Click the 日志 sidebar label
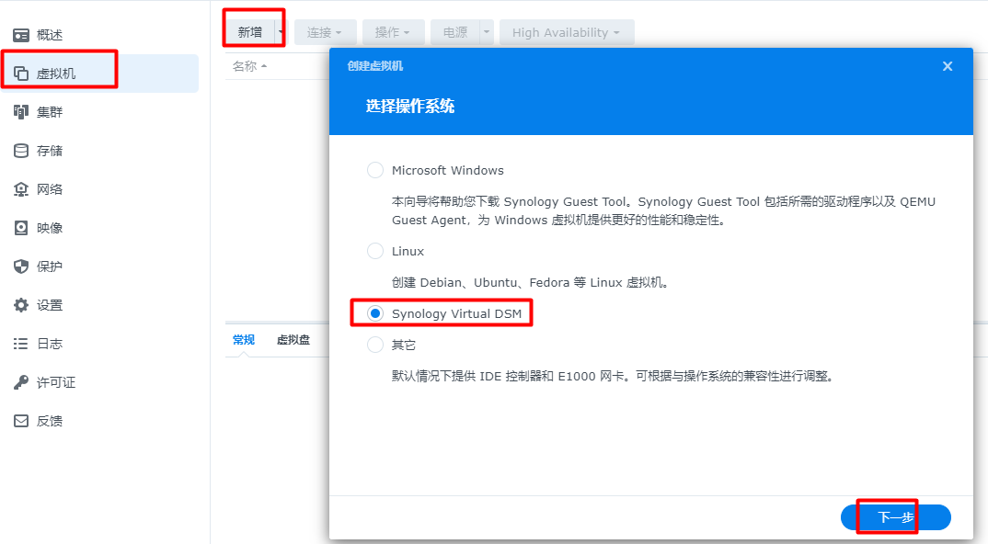988x544 pixels. pos(50,344)
